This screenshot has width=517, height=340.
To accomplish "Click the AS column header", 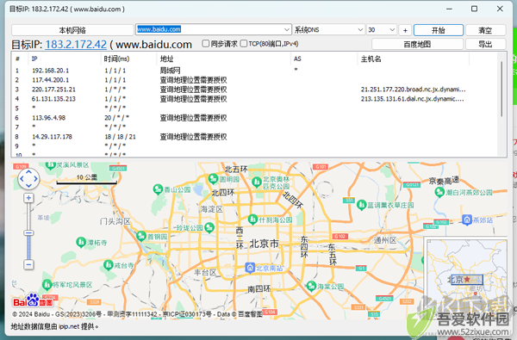I will [x=324, y=59].
